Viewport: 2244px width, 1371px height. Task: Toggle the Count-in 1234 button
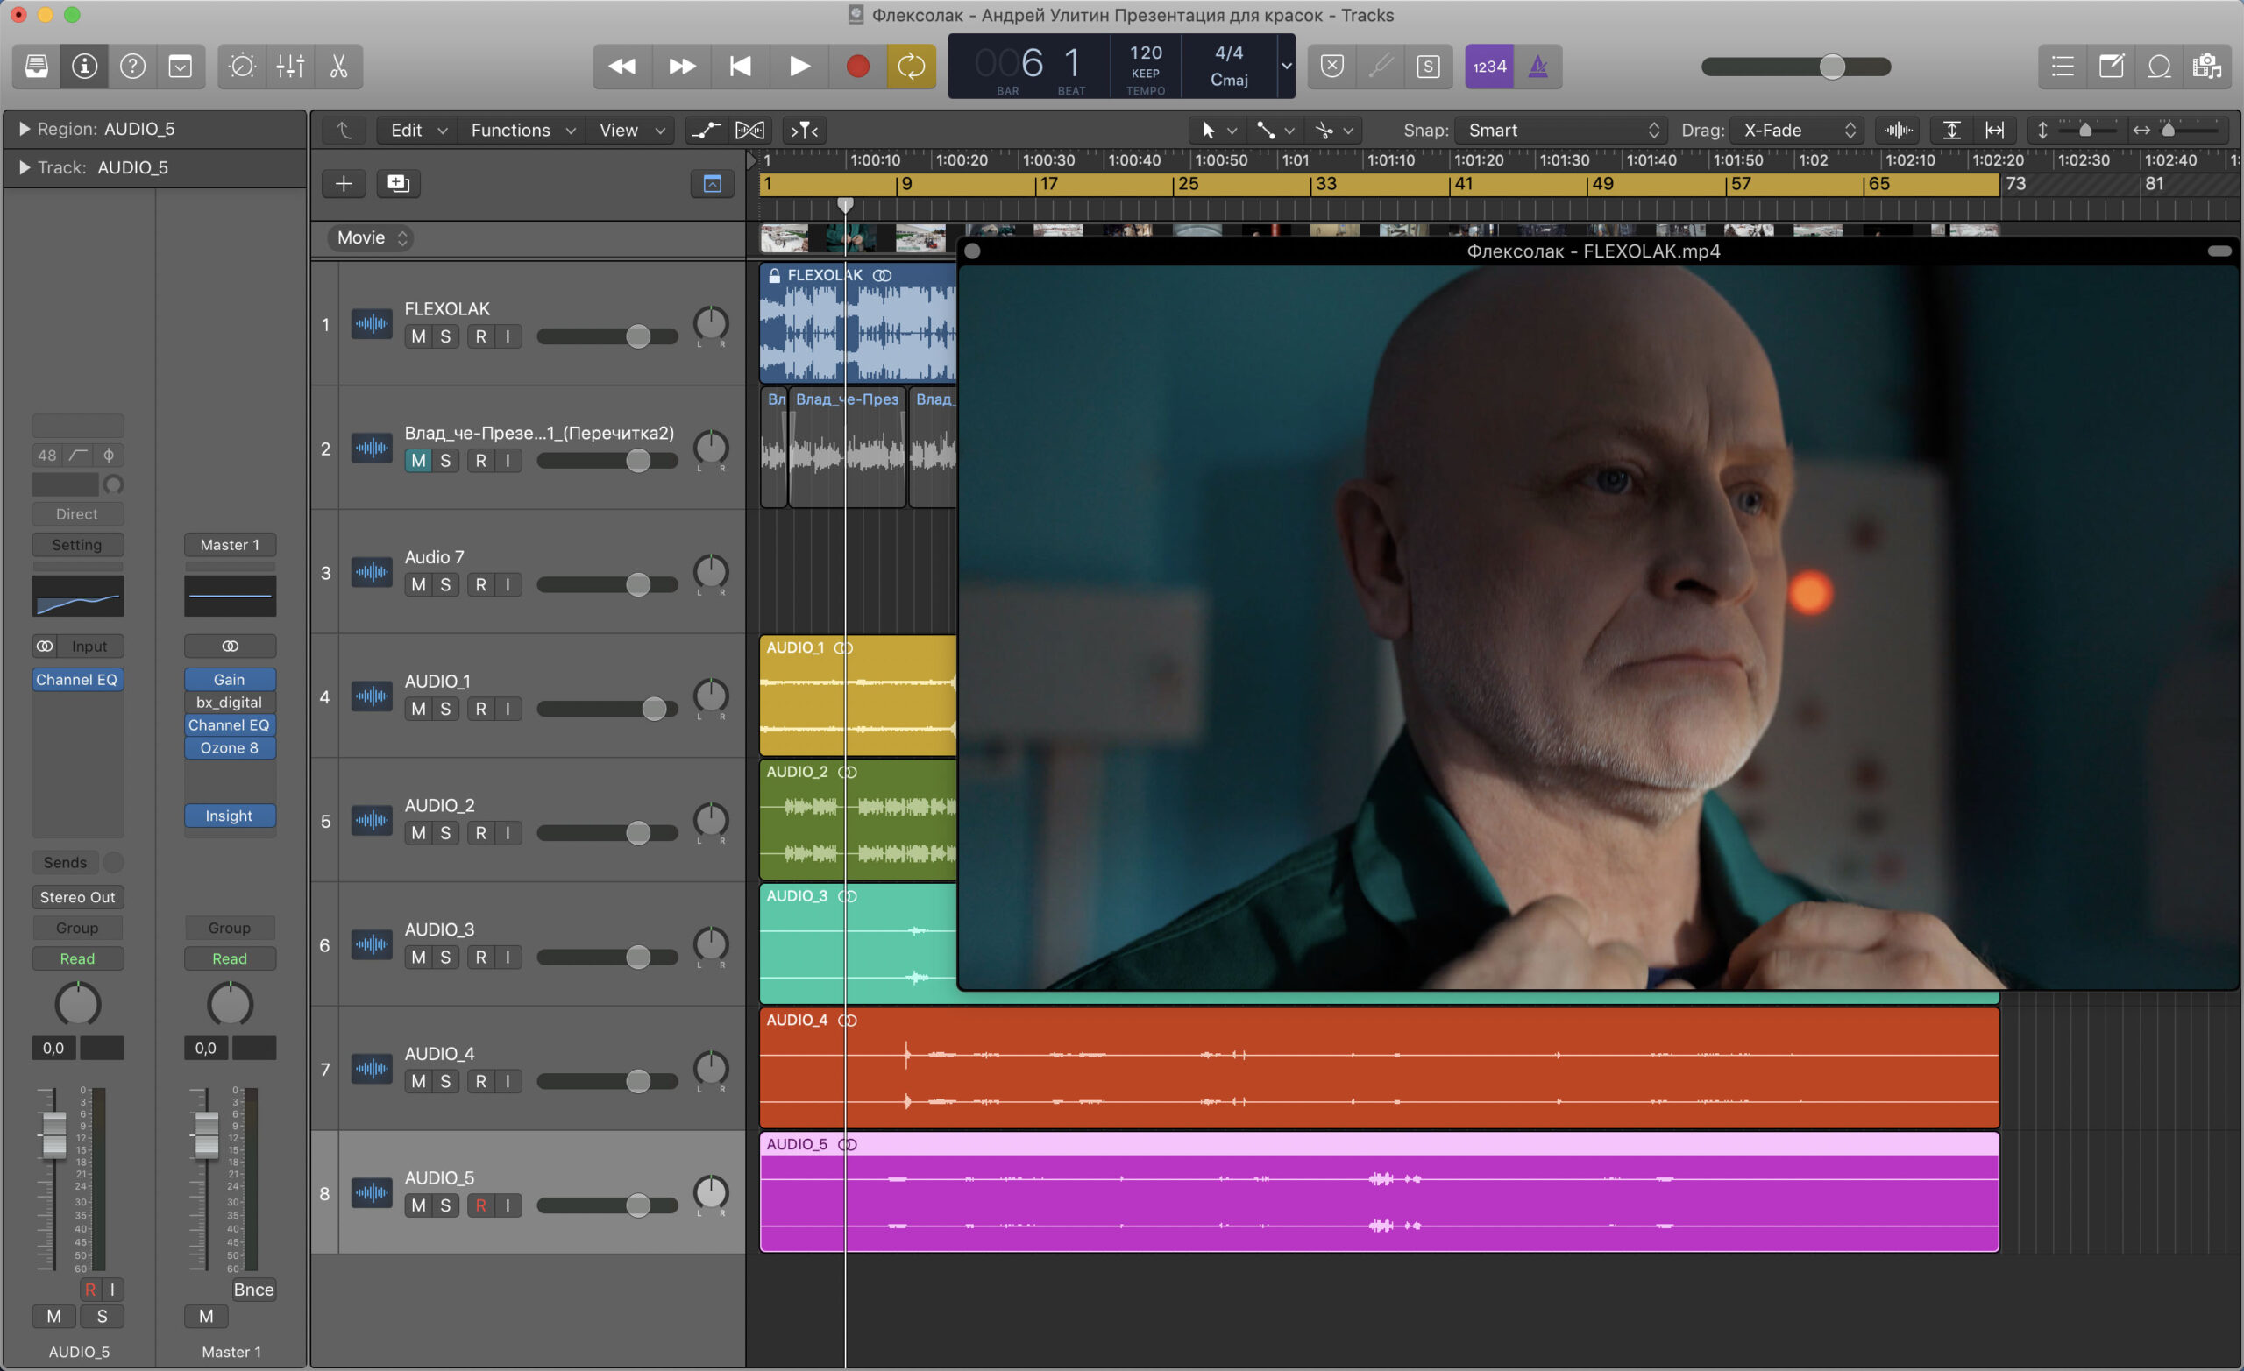point(1489,67)
